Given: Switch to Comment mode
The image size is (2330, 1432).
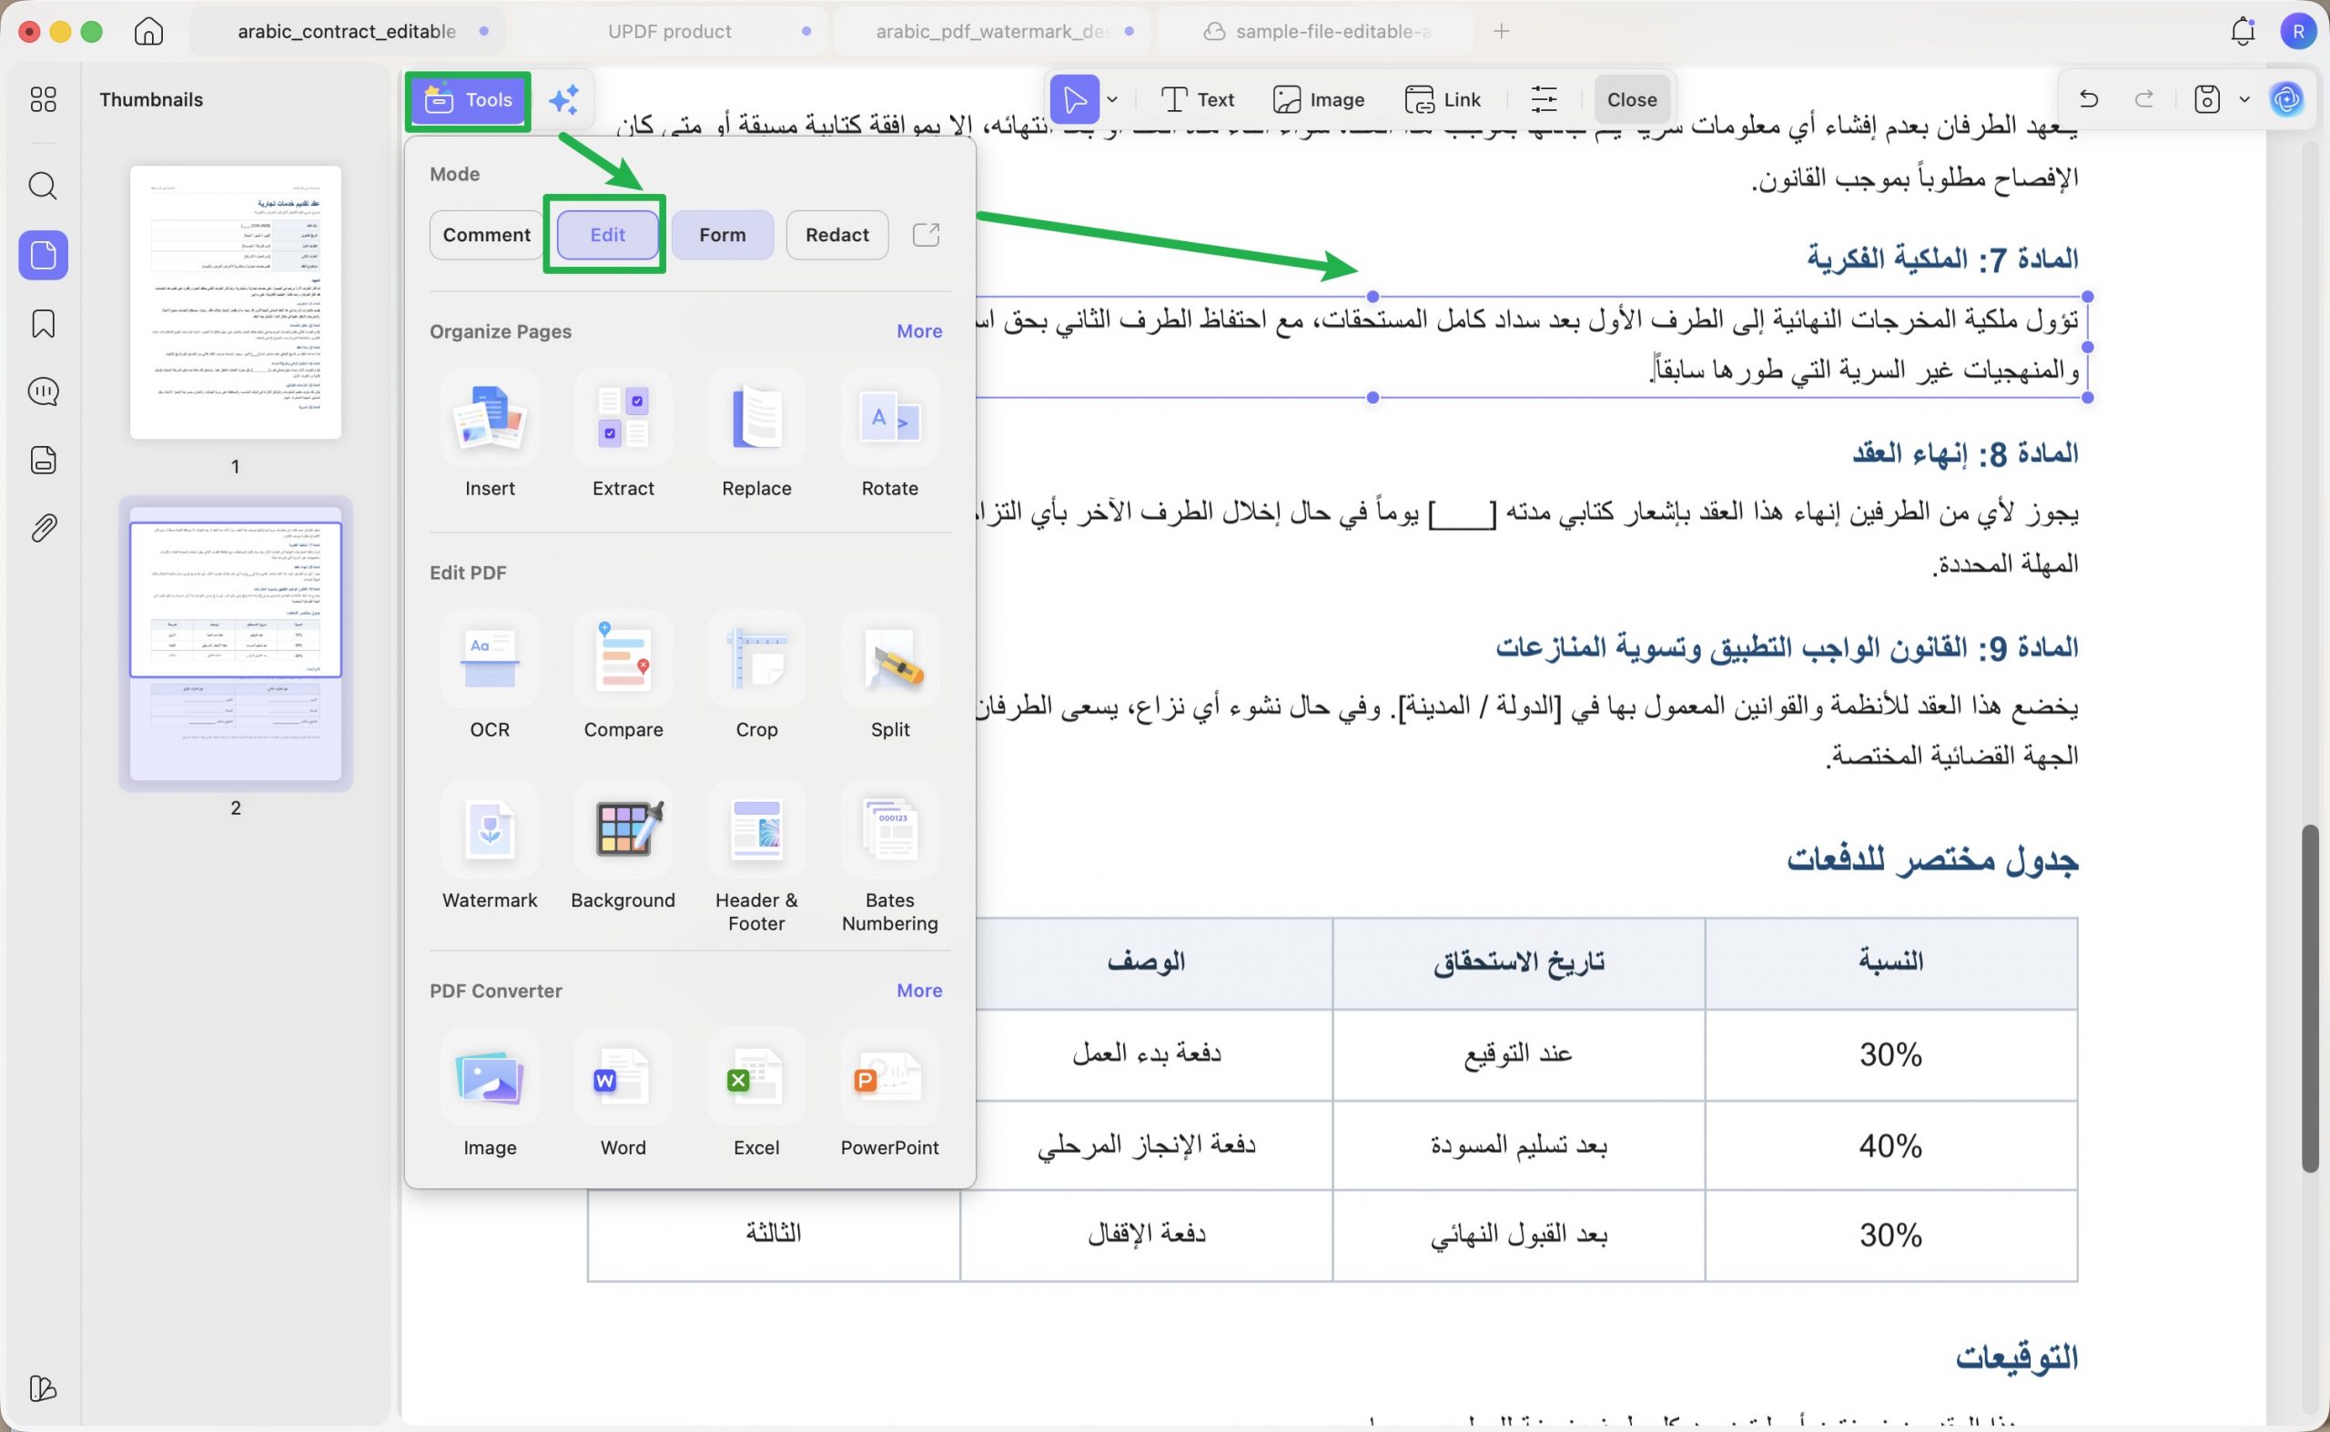Looking at the screenshot, I should [x=487, y=235].
